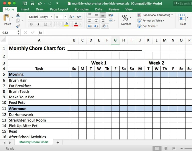Expand the underline style dropdown arrow

[x=50, y=24]
